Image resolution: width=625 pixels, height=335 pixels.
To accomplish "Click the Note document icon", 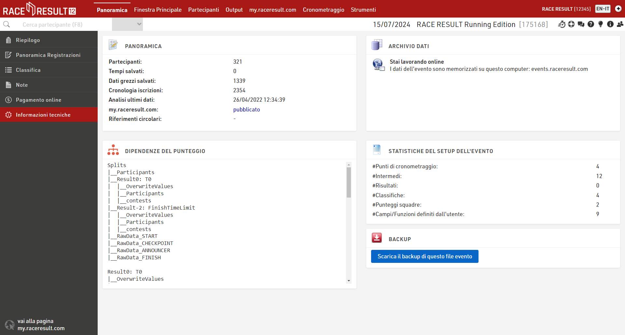I will coord(8,85).
